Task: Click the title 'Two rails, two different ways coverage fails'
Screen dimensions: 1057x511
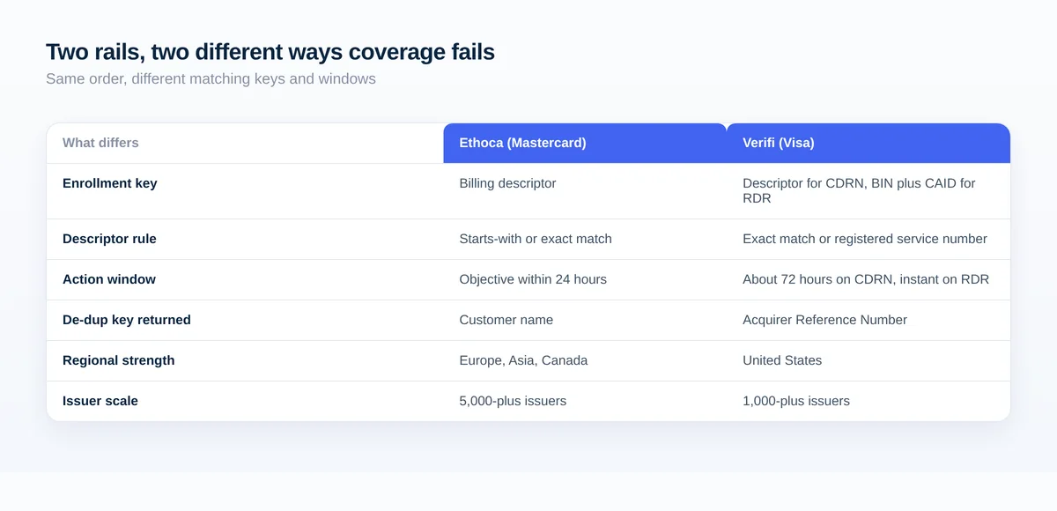Action: (x=270, y=52)
